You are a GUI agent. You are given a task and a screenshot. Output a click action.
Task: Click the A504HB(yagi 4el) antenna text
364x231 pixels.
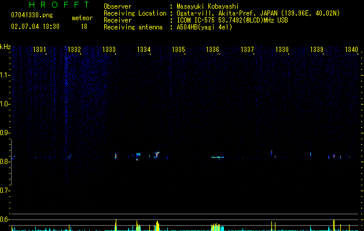[204, 27]
